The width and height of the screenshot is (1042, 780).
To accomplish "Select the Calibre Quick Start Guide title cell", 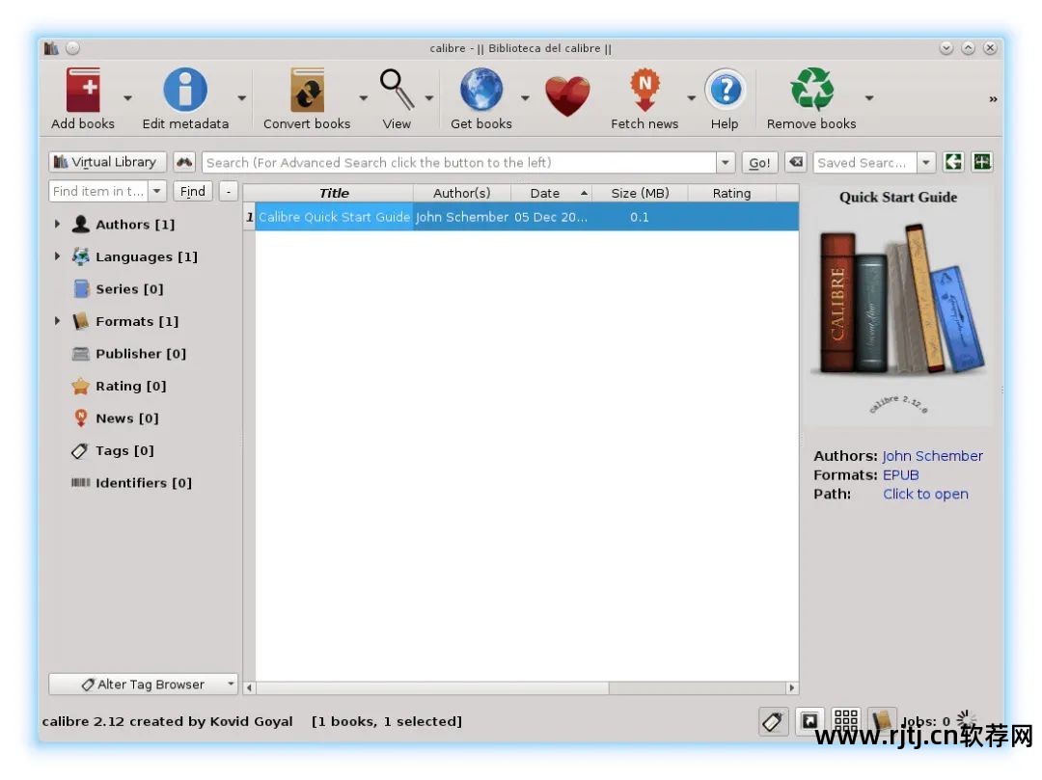I will 334,217.
